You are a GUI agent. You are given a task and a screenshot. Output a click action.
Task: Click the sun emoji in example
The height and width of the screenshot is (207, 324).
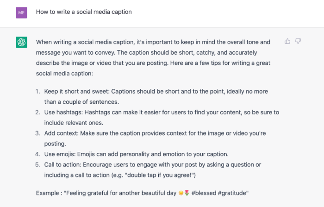(181, 193)
